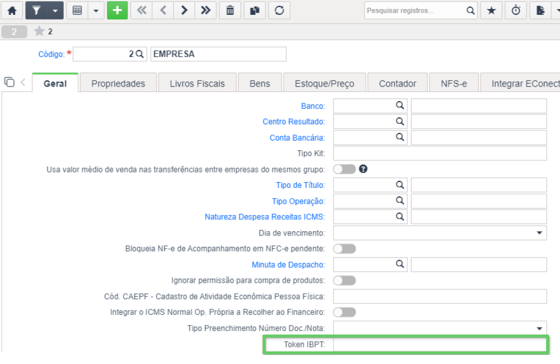Screen dimensions: 560x364
Task: Click the Cód. CAEPF input field
Action: [440, 296]
